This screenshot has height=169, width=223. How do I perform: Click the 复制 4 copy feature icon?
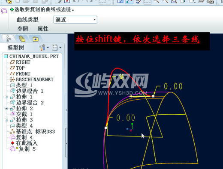tap(12, 137)
